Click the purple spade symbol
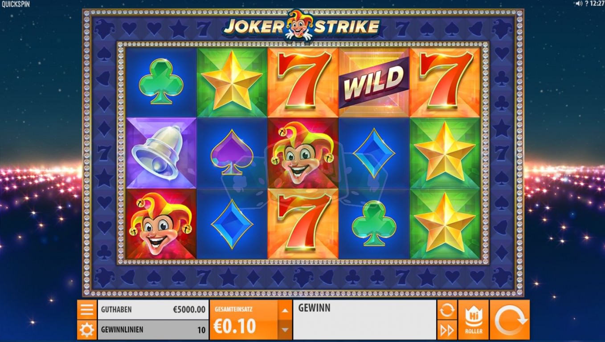The width and height of the screenshot is (605, 342). (232, 152)
